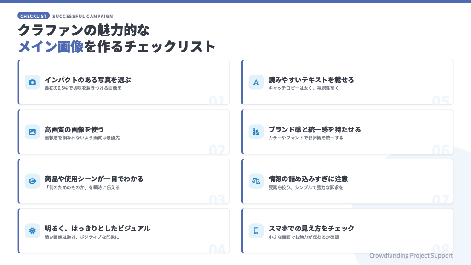Click the brand palette icon in card 06
The image size is (471, 265).
pyautogui.click(x=256, y=132)
